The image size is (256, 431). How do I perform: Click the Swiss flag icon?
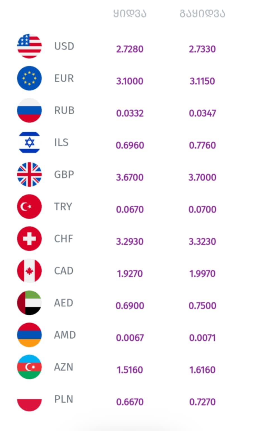[29, 239]
